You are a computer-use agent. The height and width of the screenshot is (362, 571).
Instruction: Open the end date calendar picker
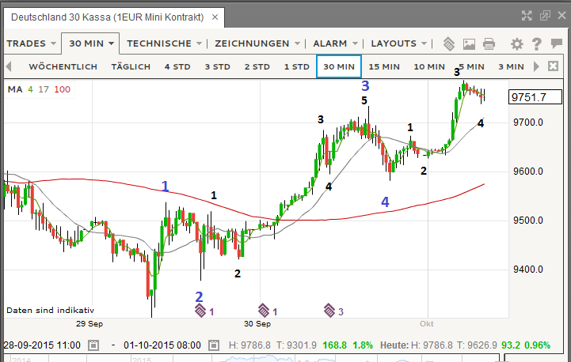213,345
